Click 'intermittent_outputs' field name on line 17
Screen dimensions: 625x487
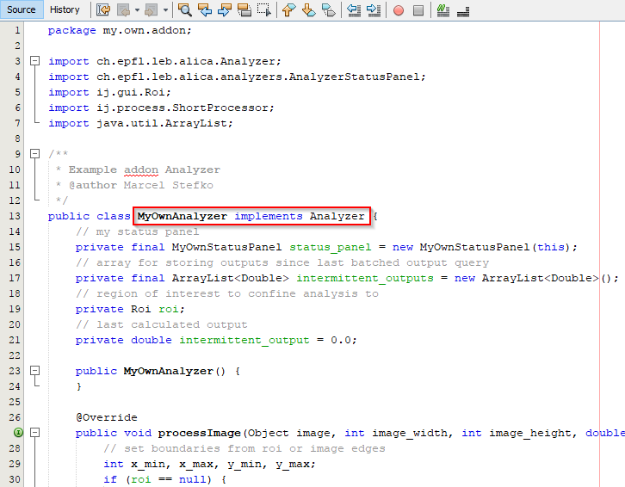click(x=364, y=278)
